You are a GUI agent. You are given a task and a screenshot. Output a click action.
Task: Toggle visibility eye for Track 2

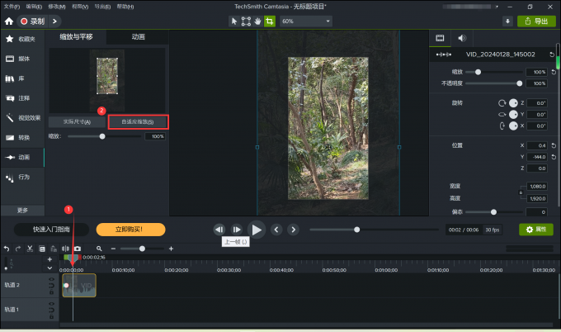(51, 279)
